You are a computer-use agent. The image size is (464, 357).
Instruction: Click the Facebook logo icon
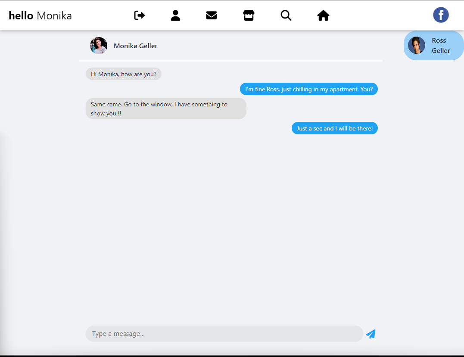click(440, 15)
